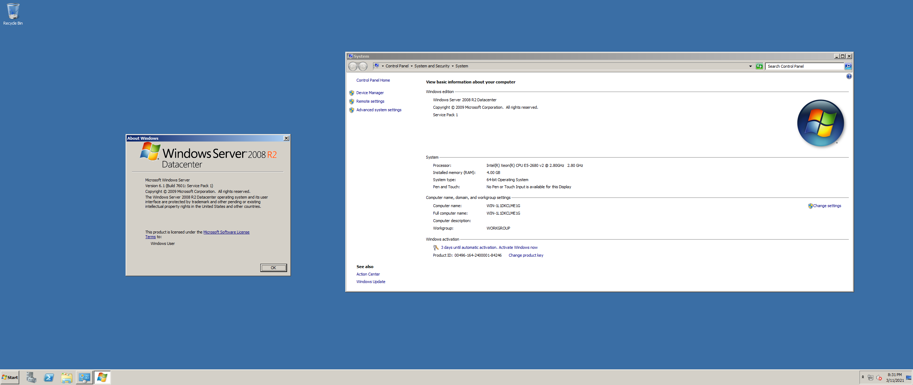The width and height of the screenshot is (913, 385).
Task: Click the shield icon beside Device Manager
Action: (352, 93)
